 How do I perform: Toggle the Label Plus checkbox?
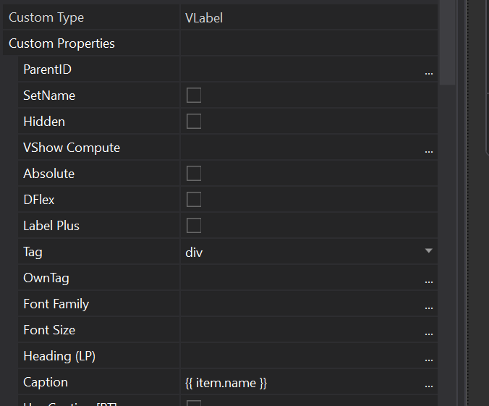pos(194,226)
